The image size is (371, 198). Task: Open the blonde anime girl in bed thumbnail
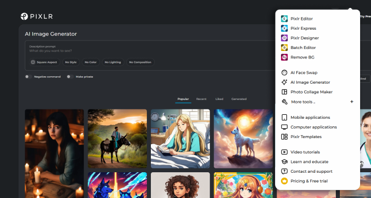[180, 139]
